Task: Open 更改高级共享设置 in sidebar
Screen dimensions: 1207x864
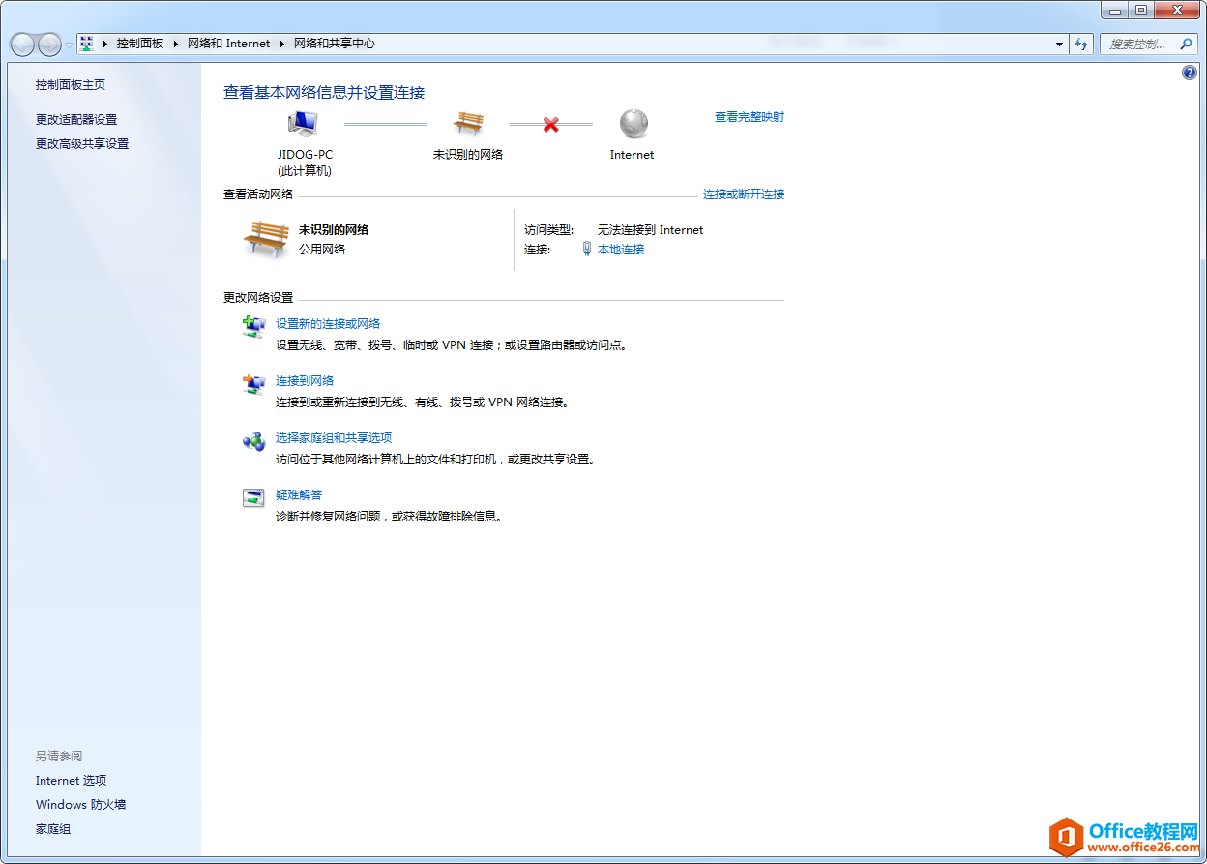Action: click(82, 143)
